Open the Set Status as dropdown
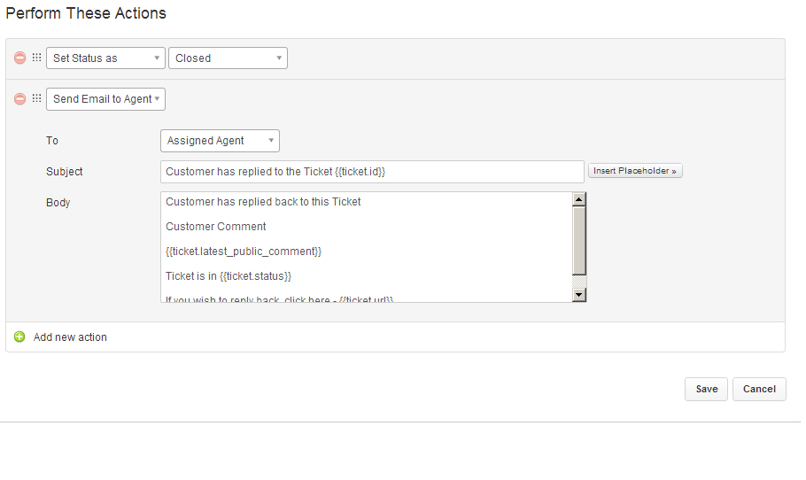Viewport: 806px width, 480px height. click(x=105, y=58)
